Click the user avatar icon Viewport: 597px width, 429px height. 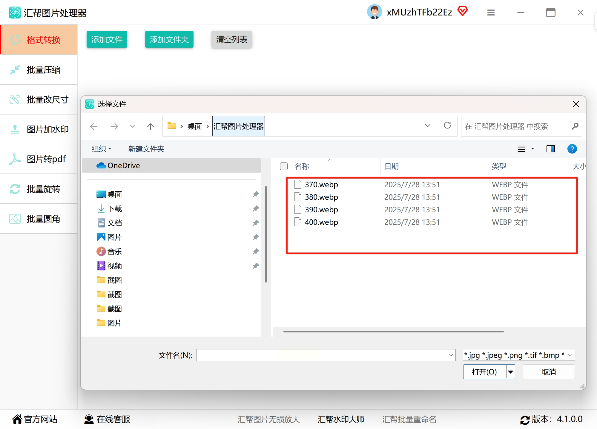(375, 12)
